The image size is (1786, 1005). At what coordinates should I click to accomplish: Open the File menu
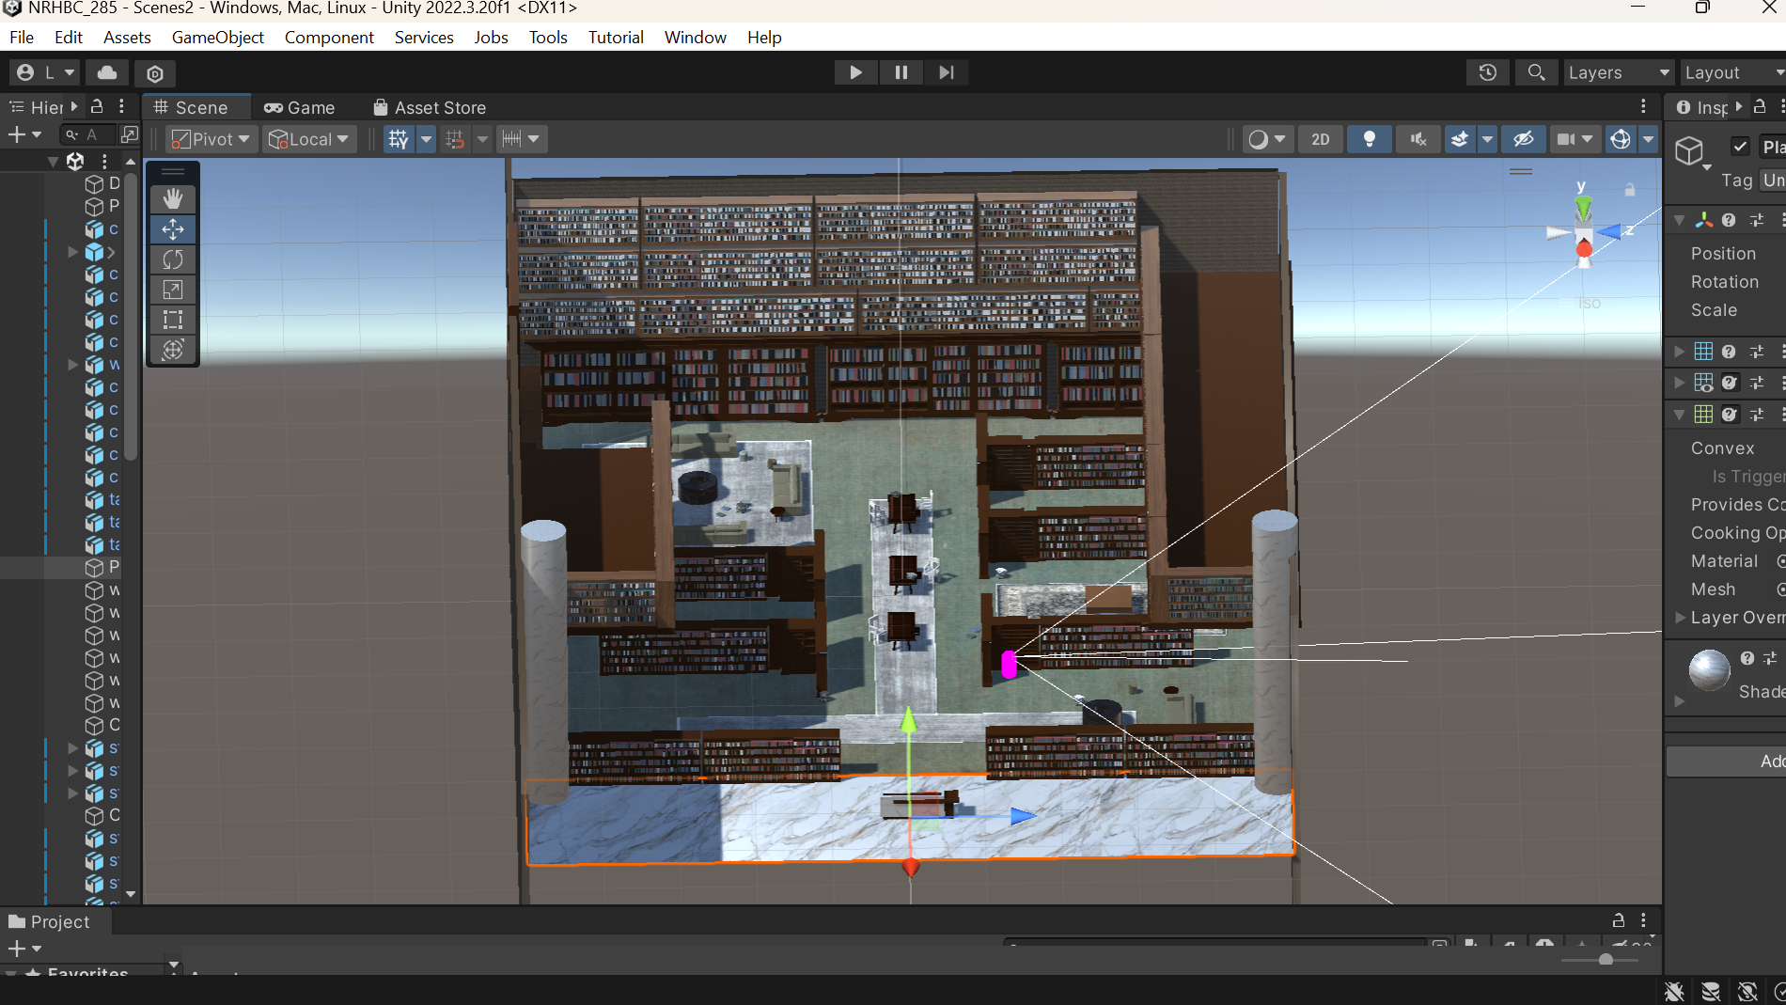click(22, 37)
